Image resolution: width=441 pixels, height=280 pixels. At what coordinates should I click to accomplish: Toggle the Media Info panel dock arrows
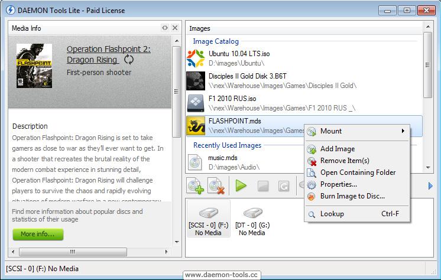coord(165,28)
